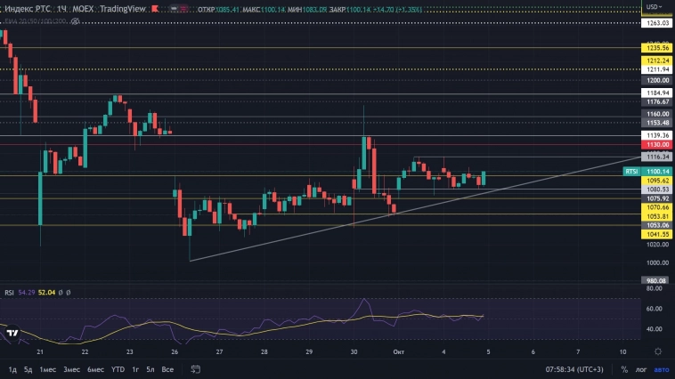Click the Индекс РТС symbol title

(x=28, y=8)
